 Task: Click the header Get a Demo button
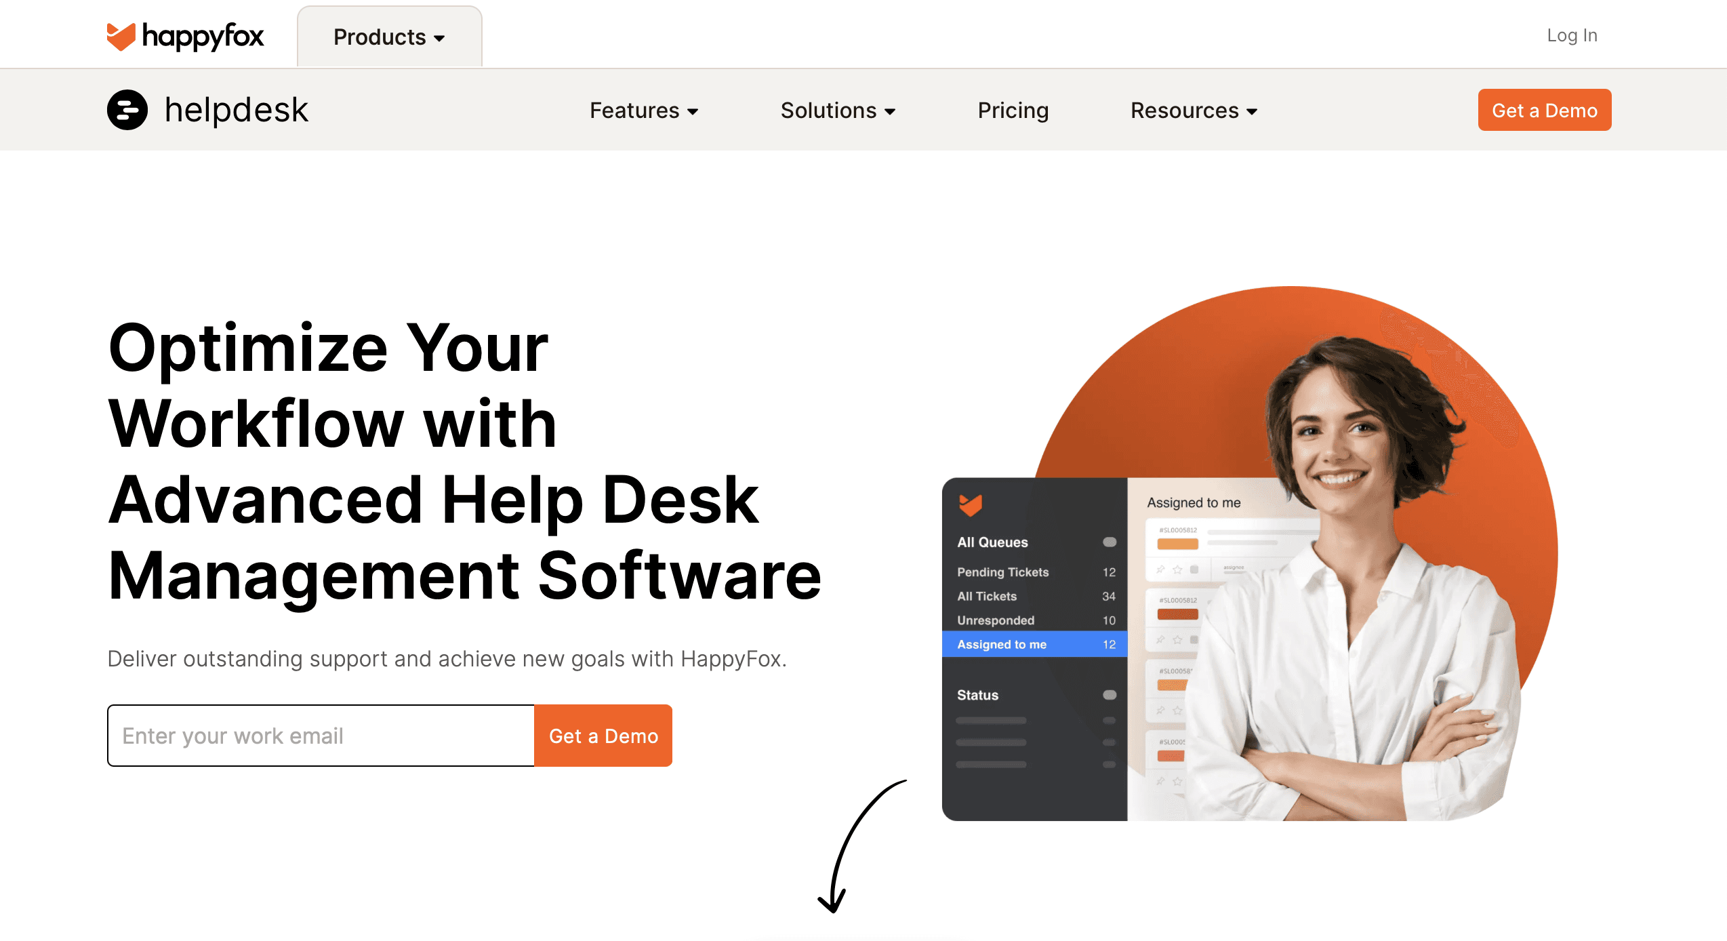coord(1545,110)
